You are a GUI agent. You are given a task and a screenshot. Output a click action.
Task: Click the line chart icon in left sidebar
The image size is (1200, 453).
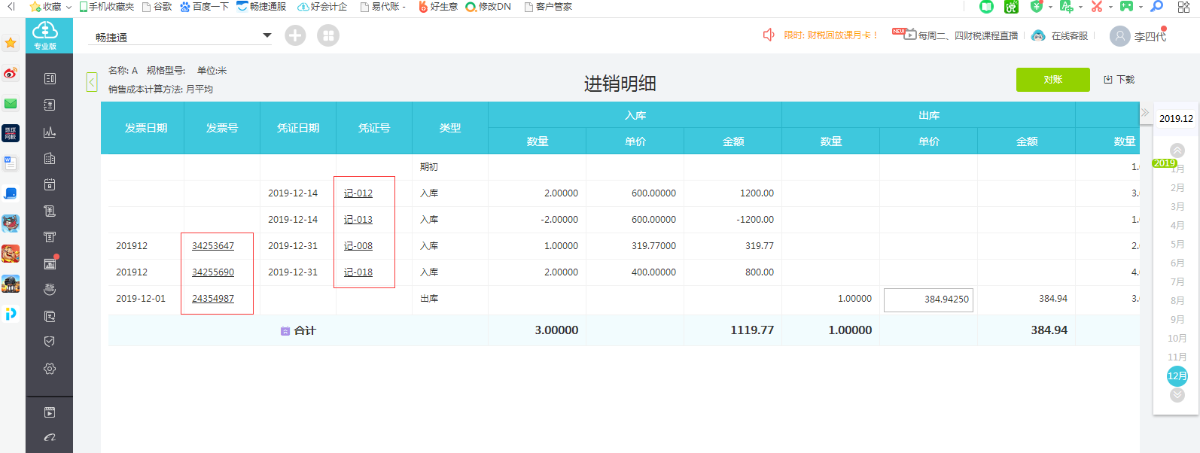(x=50, y=132)
